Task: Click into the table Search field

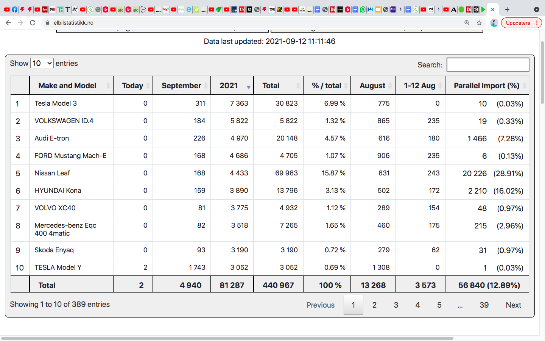Action: (488, 64)
